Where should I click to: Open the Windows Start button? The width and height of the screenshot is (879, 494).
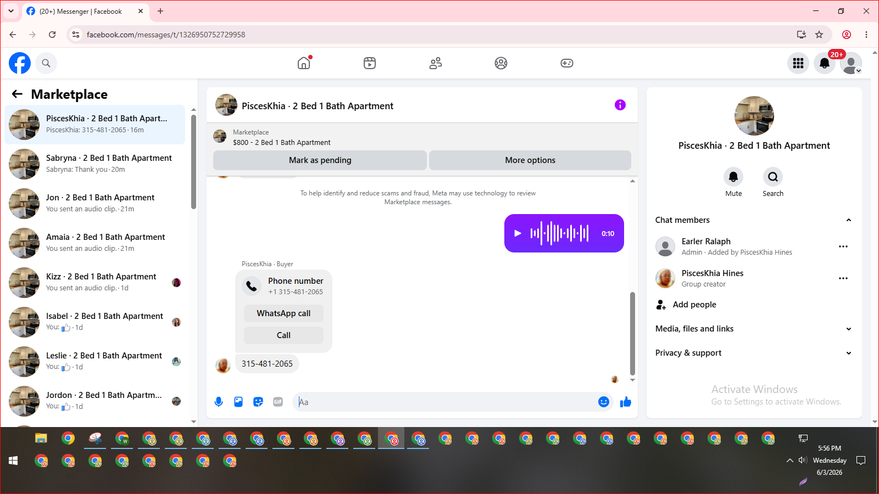[x=13, y=461]
